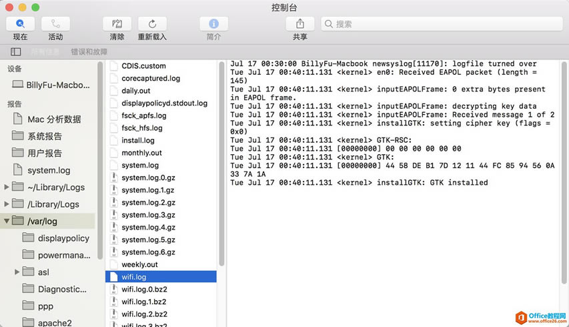Select the apache2 folder

[47, 322]
